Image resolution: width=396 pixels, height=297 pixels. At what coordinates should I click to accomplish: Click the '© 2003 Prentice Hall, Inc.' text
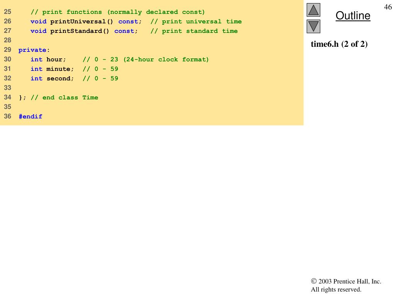click(346, 282)
